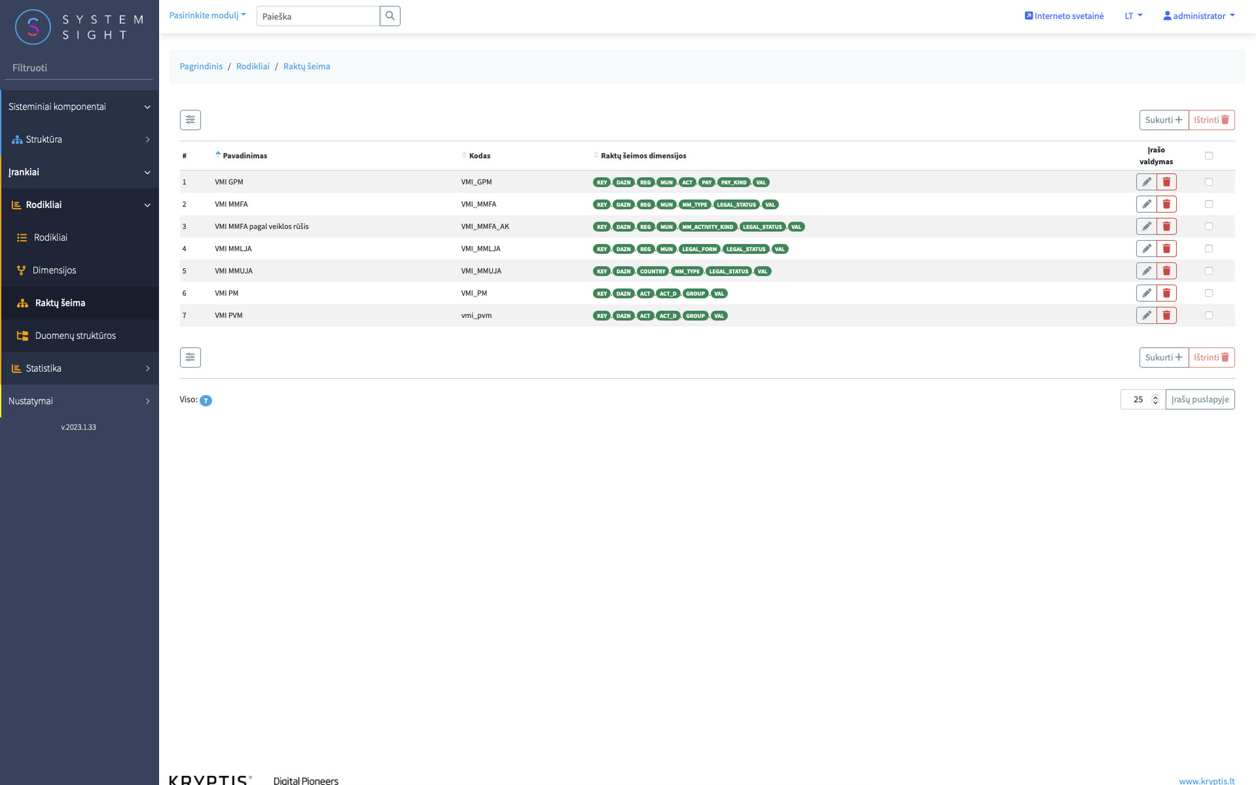Check the VMI GPM row checkbox
The image size is (1256, 785).
[1209, 182]
